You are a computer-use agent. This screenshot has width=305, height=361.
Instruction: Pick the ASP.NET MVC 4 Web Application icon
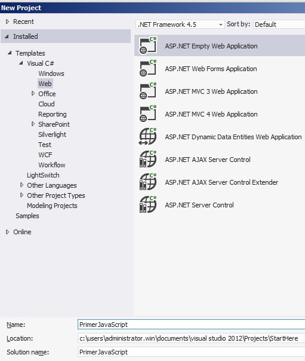[148, 114]
